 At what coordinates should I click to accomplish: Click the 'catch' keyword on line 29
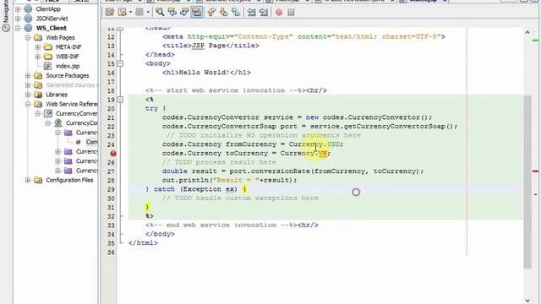click(x=164, y=189)
